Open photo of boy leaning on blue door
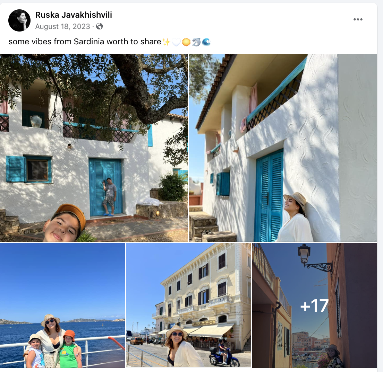383x372 pixels. [94, 148]
